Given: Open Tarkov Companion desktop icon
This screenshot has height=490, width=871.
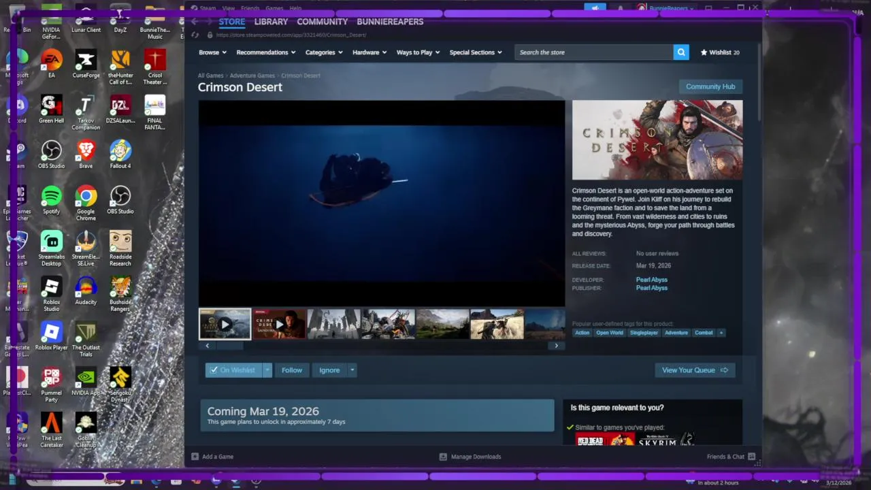Looking at the screenshot, I should tap(86, 112).
